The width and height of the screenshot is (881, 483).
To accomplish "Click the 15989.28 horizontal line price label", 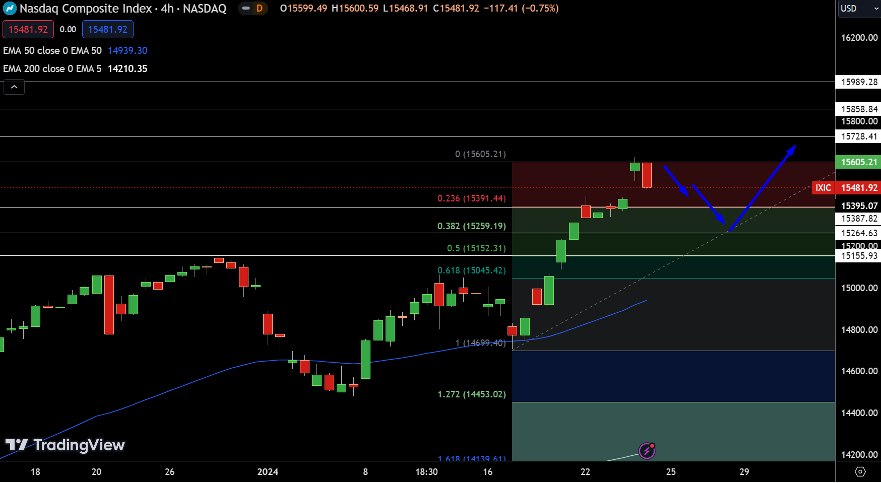I will 859,82.
